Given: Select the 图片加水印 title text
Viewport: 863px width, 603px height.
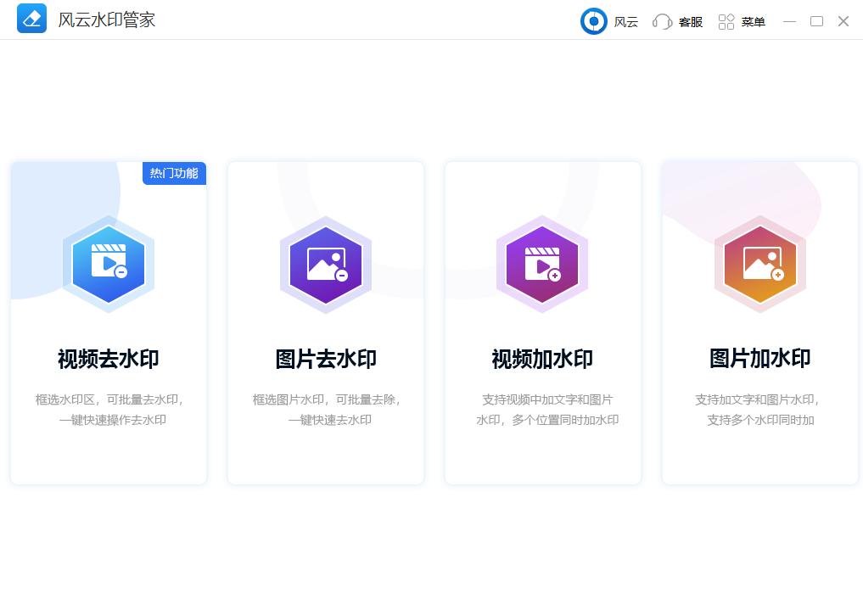Looking at the screenshot, I should (760, 358).
